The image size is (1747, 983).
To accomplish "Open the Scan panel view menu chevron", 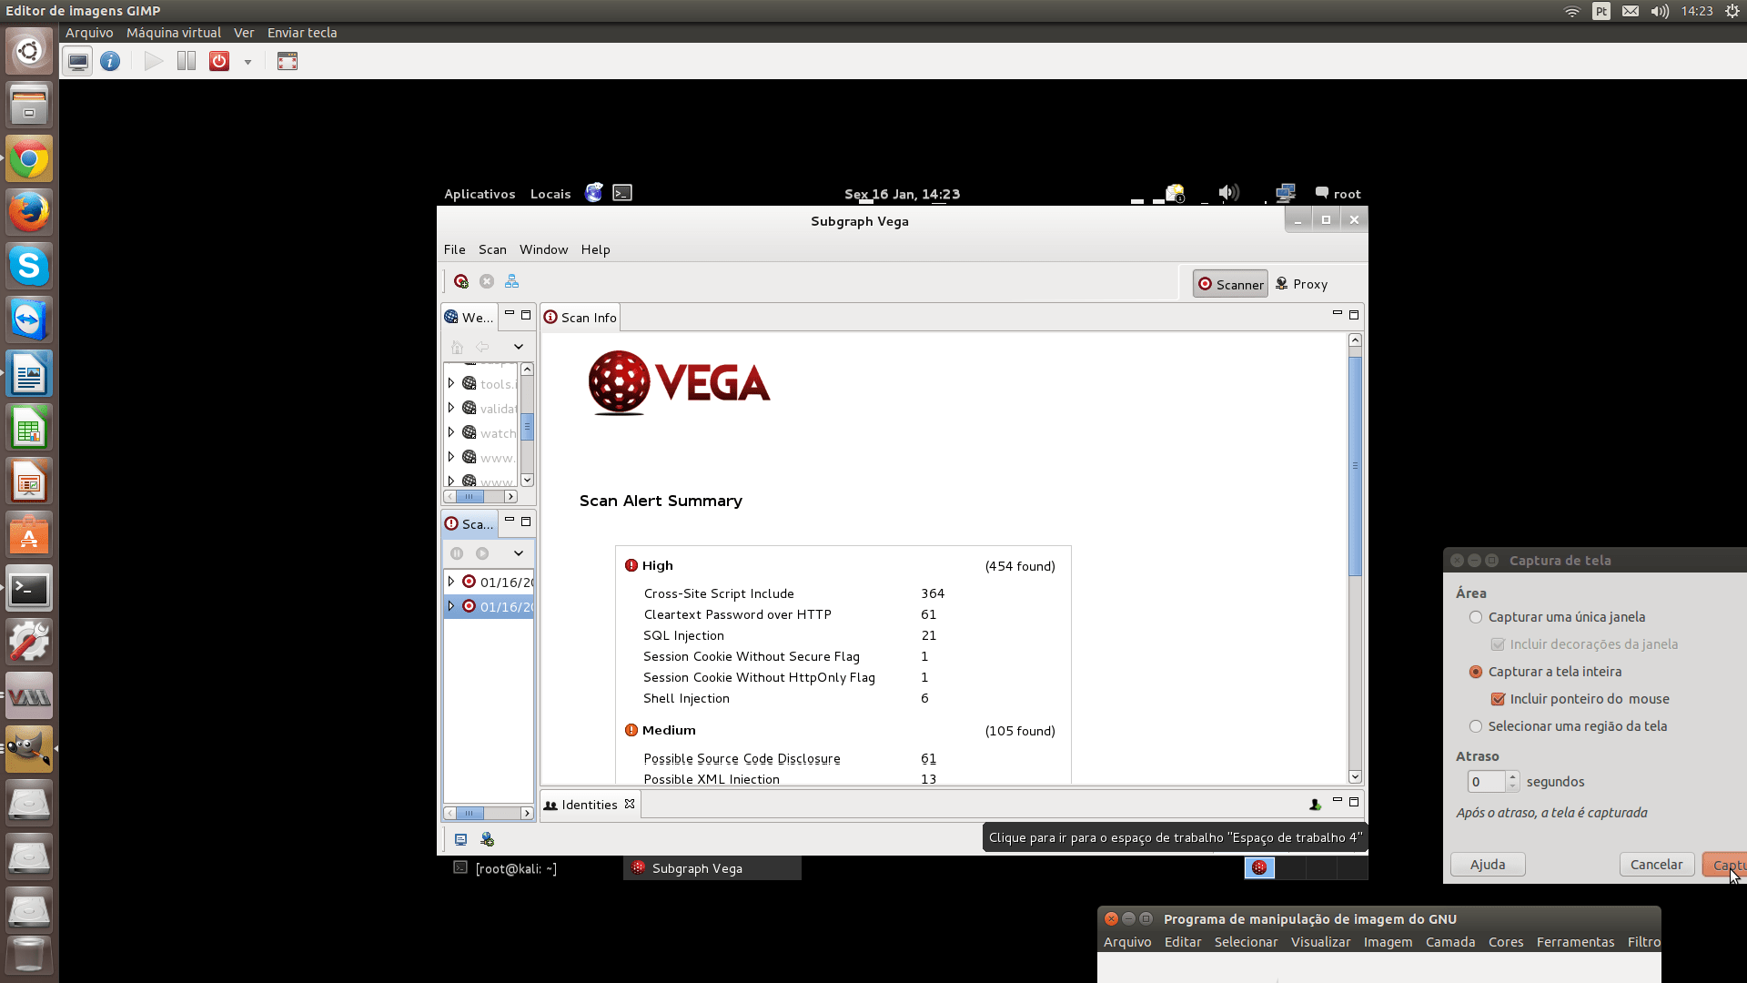I will [518, 553].
